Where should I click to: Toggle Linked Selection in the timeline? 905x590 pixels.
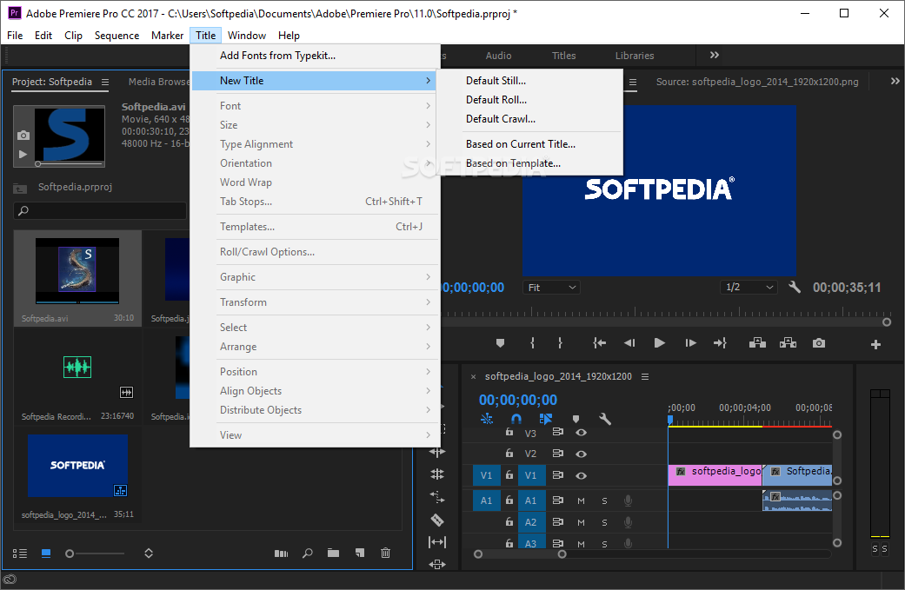545,419
